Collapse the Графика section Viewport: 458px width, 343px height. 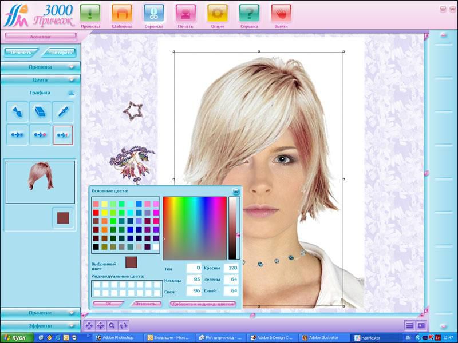[71, 93]
